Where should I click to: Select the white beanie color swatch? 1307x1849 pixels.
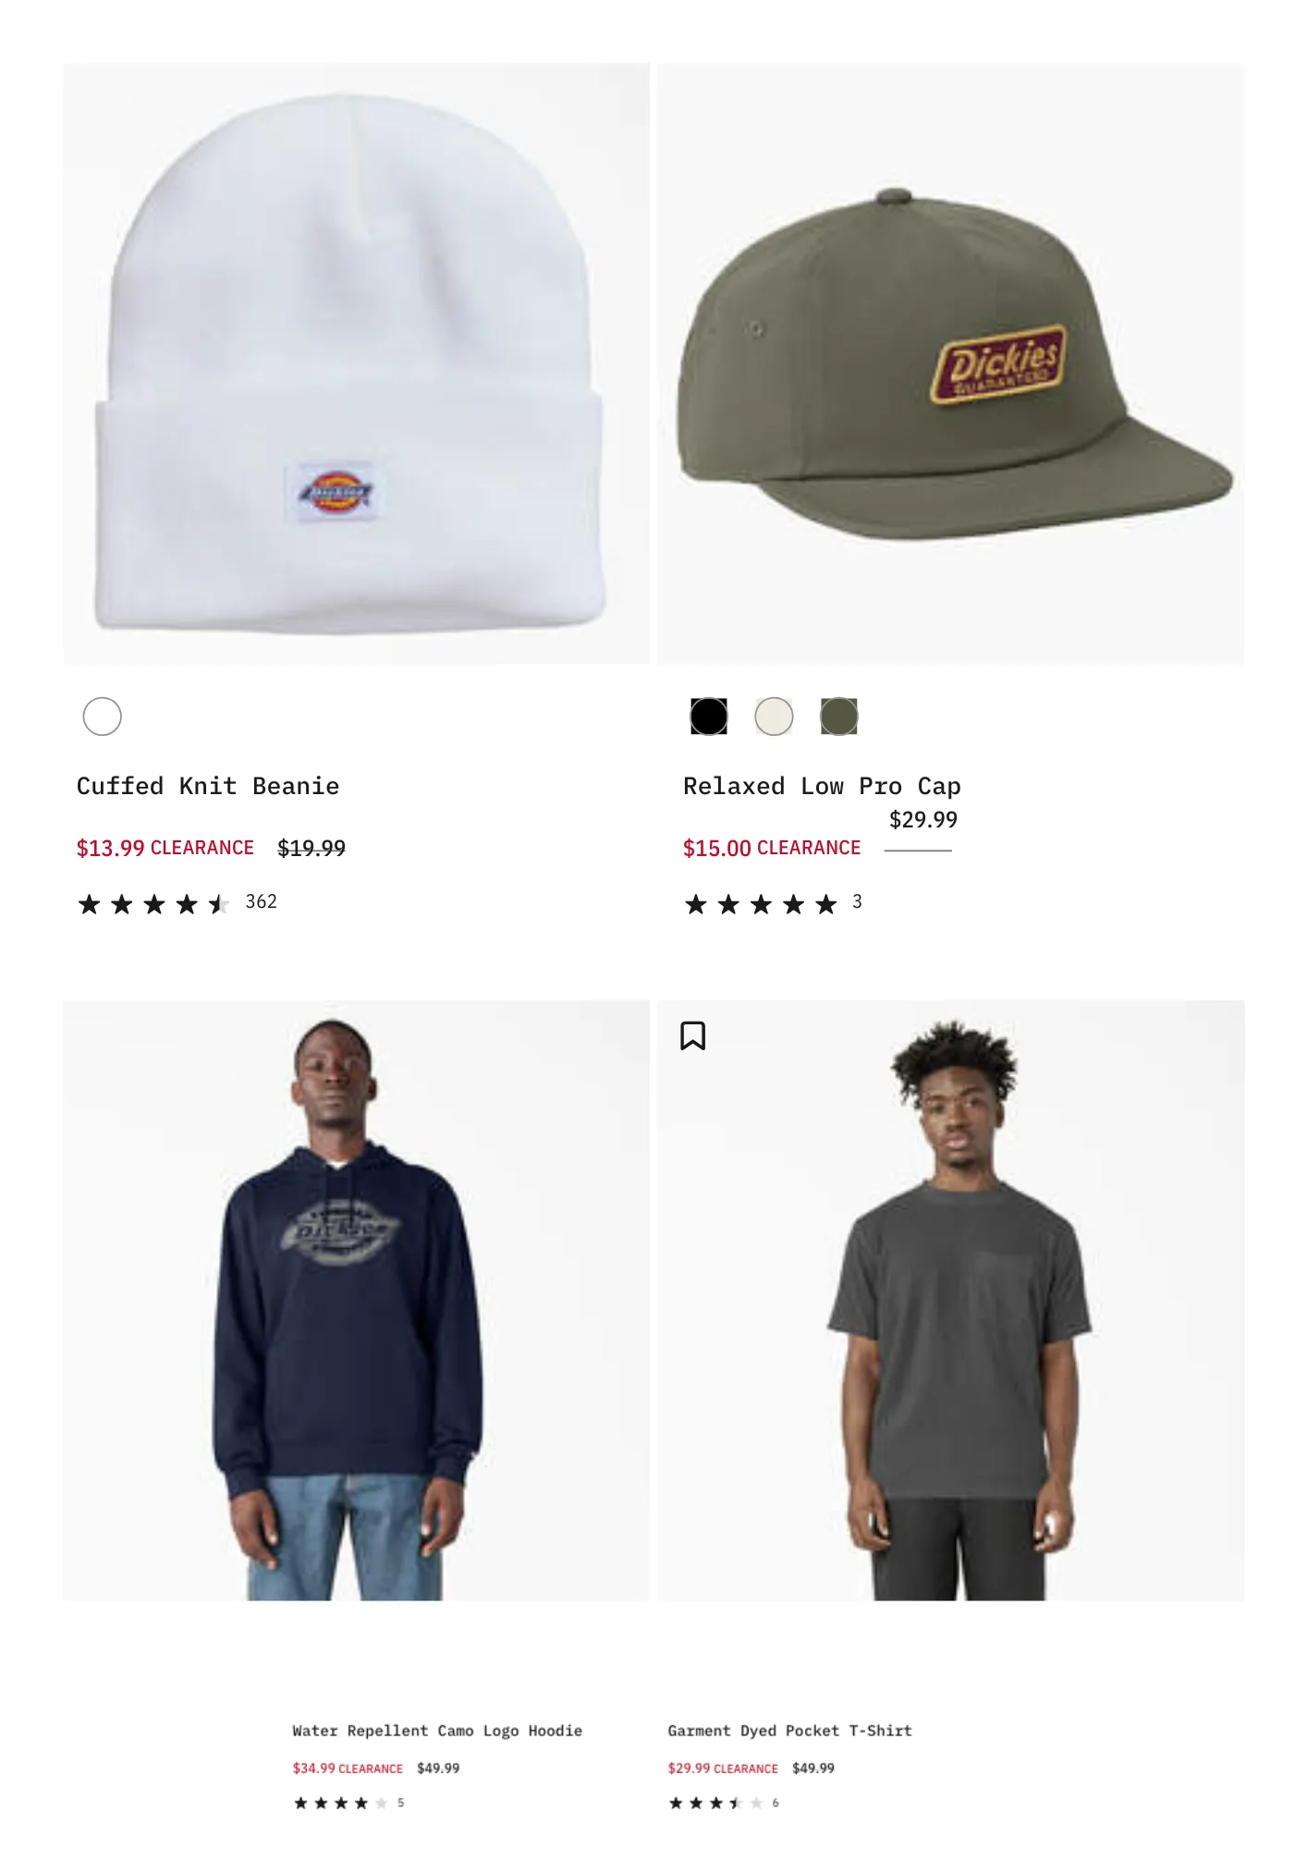[x=103, y=716]
